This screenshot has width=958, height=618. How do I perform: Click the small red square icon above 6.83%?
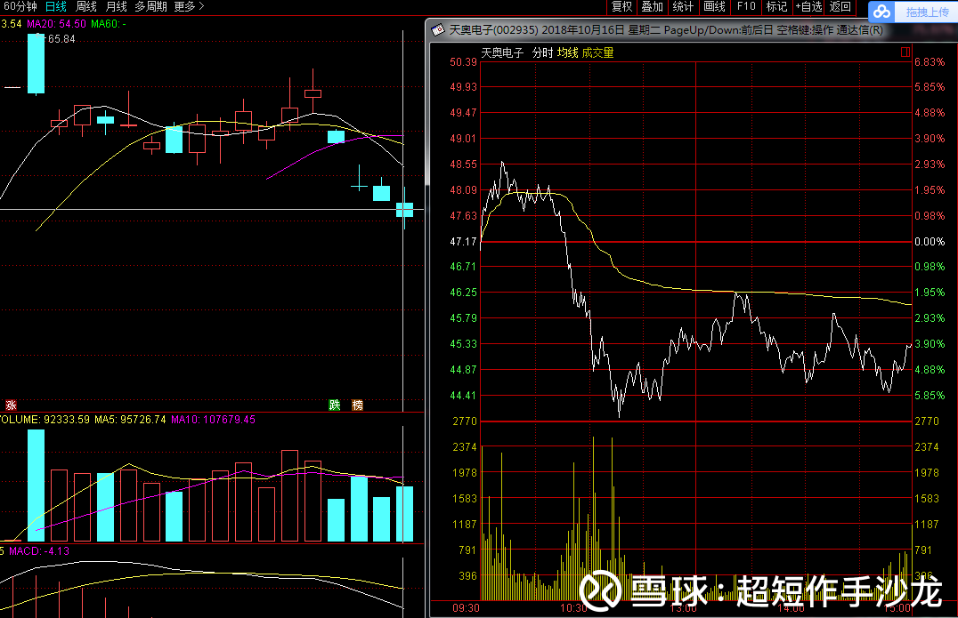click(905, 52)
